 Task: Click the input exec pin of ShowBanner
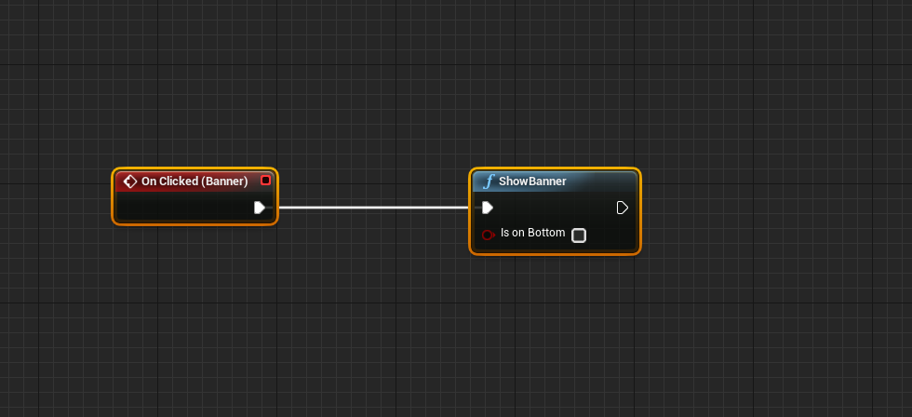488,208
